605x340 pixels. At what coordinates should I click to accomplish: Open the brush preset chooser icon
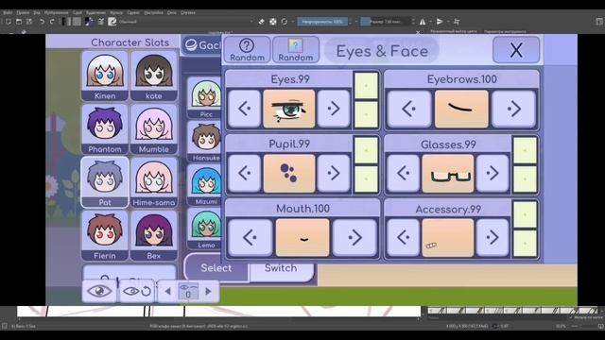tap(112, 22)
